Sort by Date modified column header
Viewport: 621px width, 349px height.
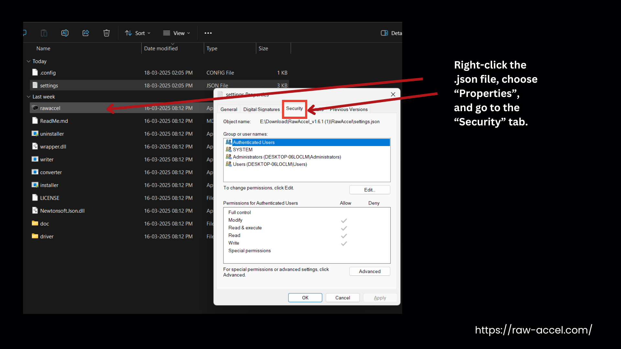point(161,48)
